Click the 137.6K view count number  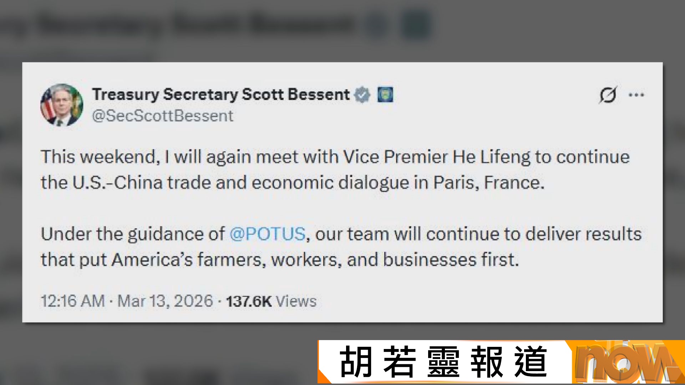click(x=249, y=302)
